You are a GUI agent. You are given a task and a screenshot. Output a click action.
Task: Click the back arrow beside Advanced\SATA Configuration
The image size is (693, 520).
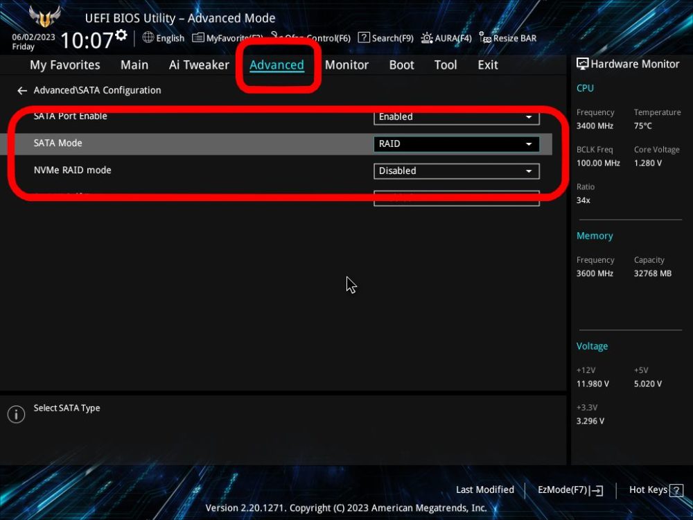pyautogui.click(x=22, y=91)
